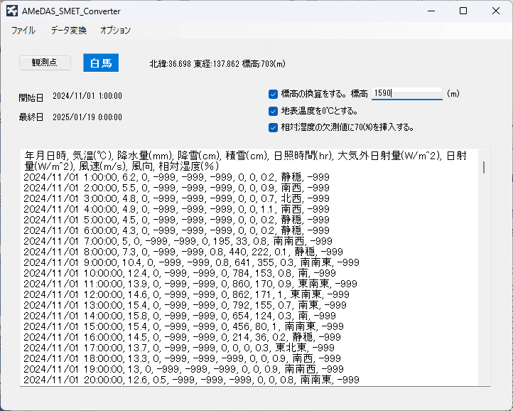
Task: Open the オプション menu
Action: click(115, 31)
